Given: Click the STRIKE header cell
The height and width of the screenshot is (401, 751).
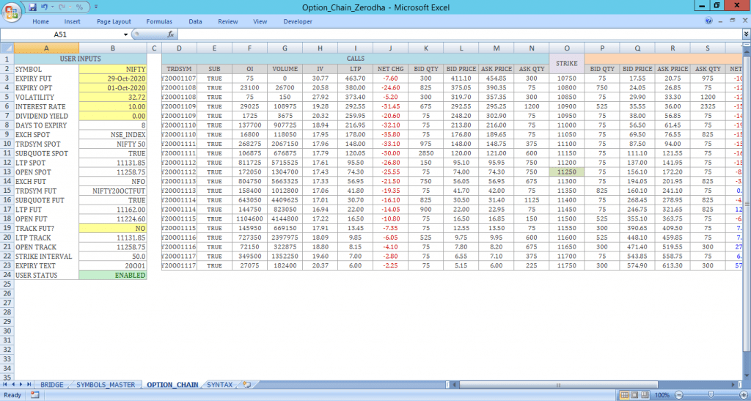Looking at the screenshot, I should click(x=567, y=63).
